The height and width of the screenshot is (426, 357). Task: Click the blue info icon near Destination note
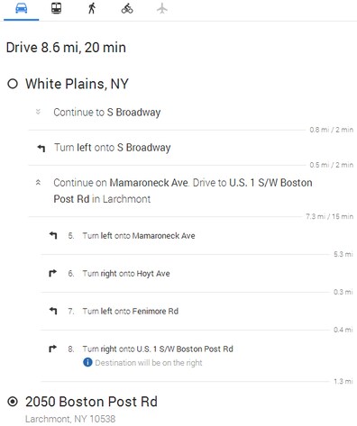(87, 362)
